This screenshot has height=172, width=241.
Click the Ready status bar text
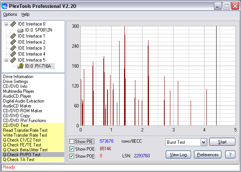[9, 167]
